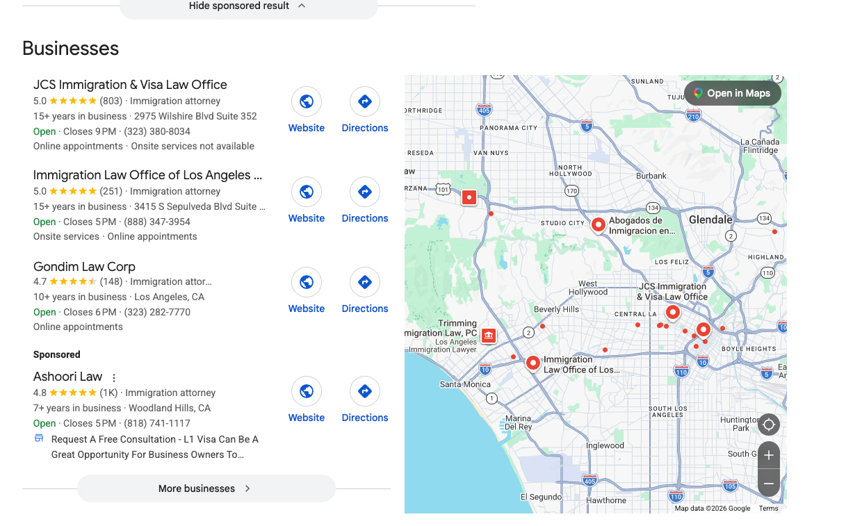
Task: Click Gondim Law Corp directions arrow icon
Action: (x=365, y=282)
